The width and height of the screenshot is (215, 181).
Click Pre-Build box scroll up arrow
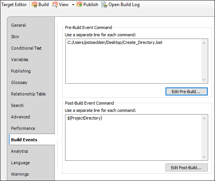[204, 43]
